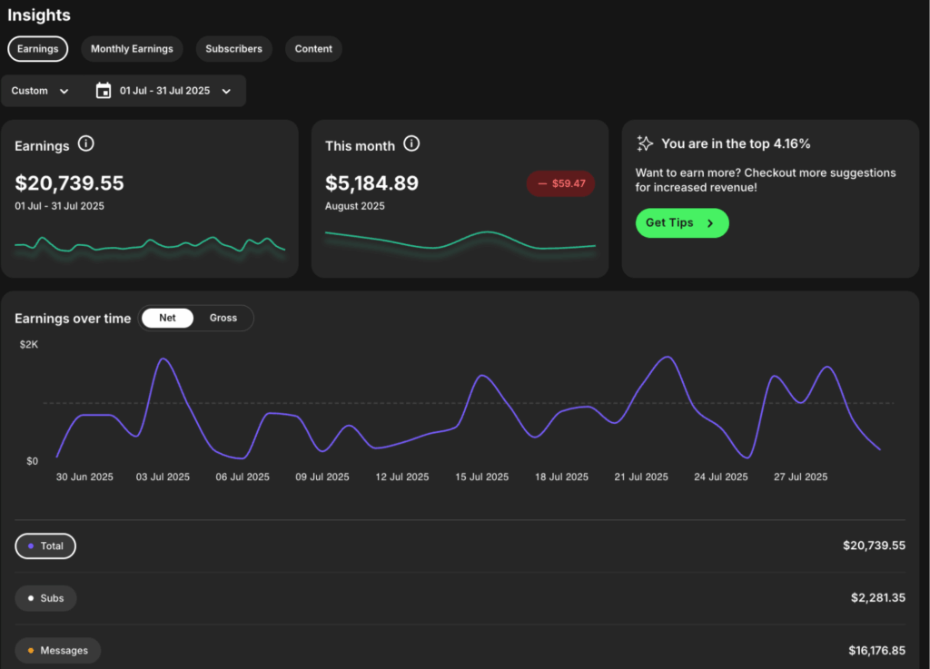Screen dimensions: 930x669
Task: Click the purple dot on Total chip
Action: [32, 546]
